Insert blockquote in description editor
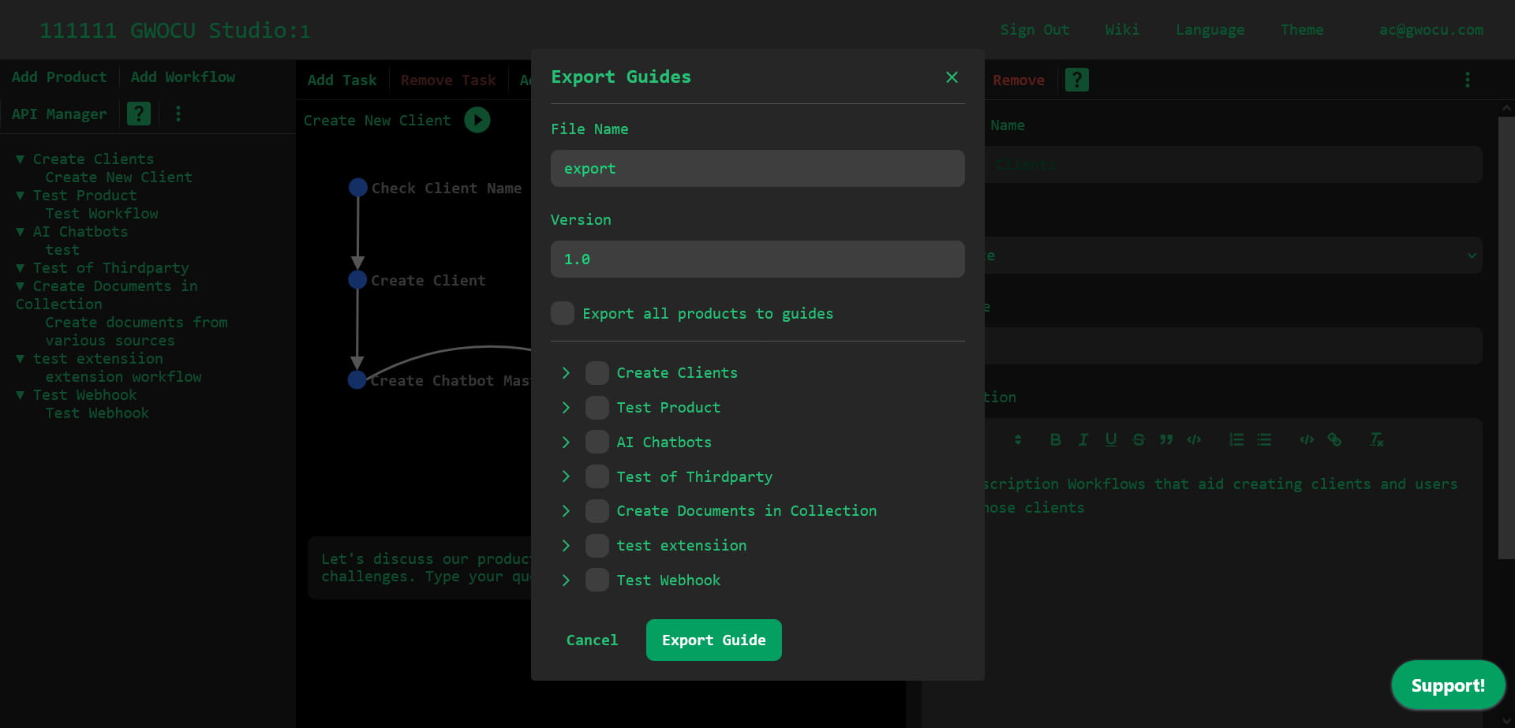1515x728 pixels. [x=1166, y=440]
